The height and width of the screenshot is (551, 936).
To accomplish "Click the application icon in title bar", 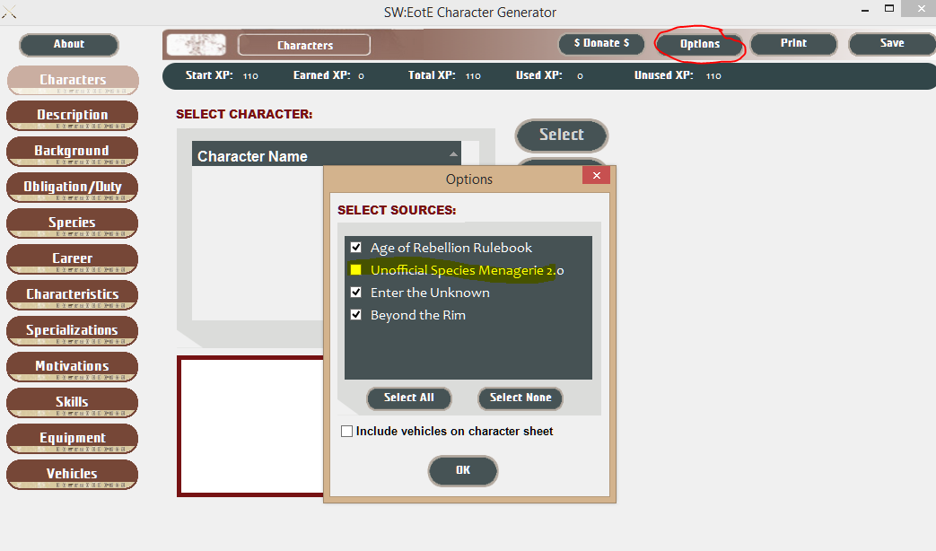I will click(9, 12).
